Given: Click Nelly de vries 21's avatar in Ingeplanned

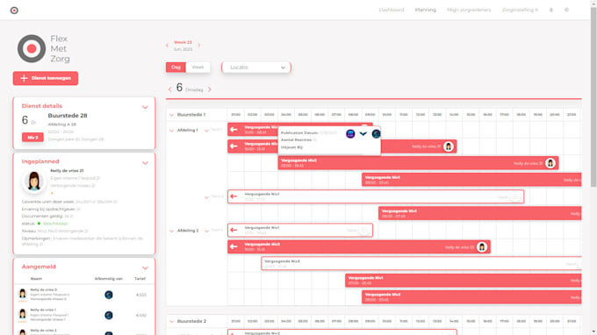Looking at the screenshot, I should tap(34, 181).
